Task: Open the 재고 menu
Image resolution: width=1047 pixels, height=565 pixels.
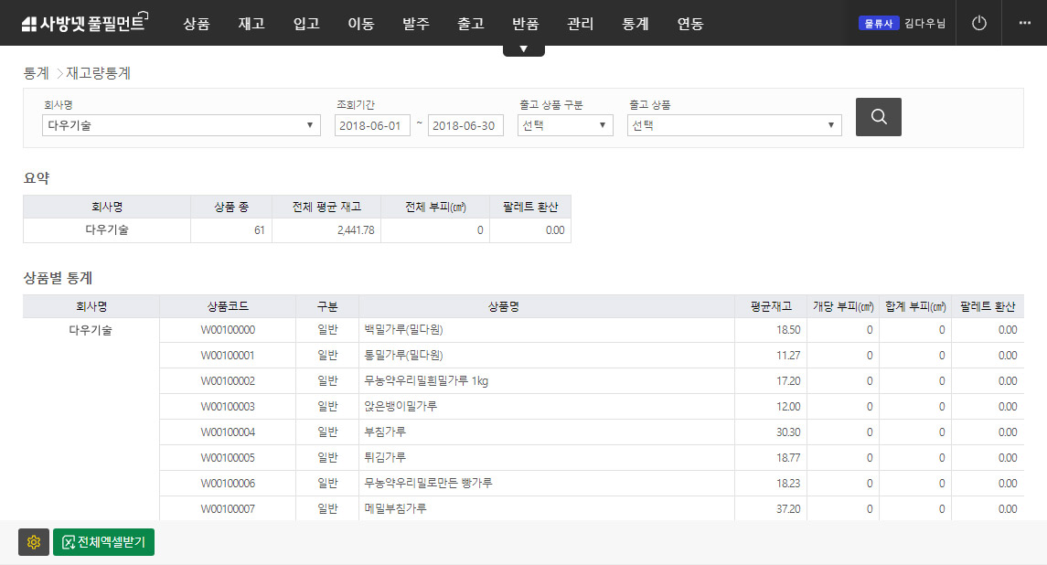Action: 251,24
